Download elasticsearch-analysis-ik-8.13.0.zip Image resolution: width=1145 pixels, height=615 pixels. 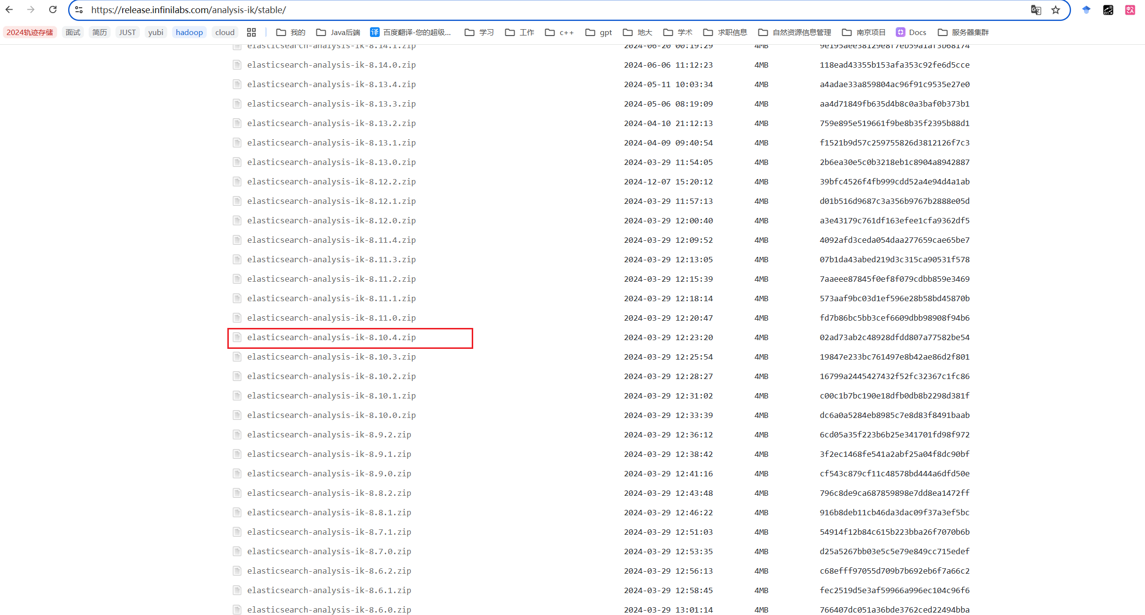[332, 162]
